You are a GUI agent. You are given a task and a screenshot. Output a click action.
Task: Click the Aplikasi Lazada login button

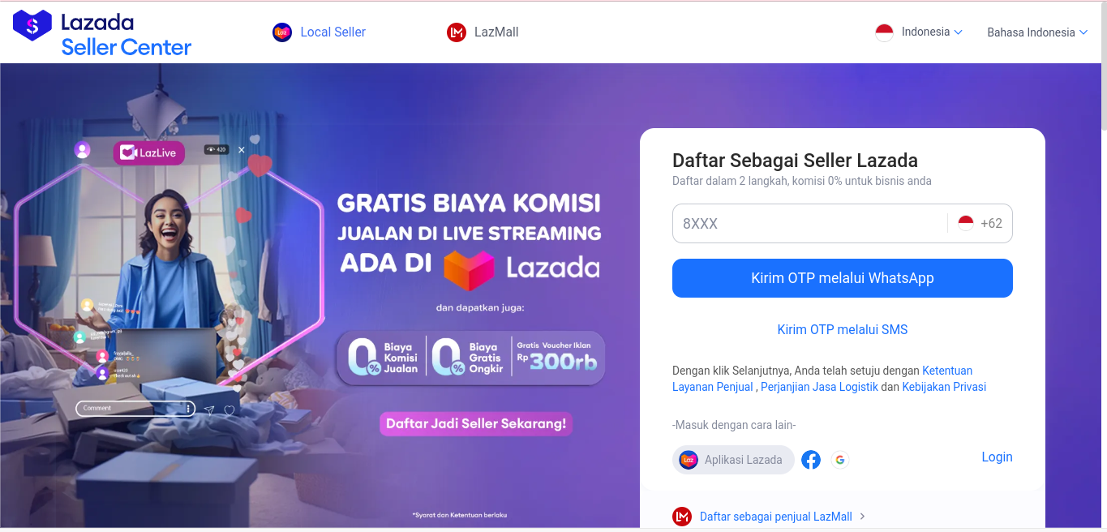733,460
